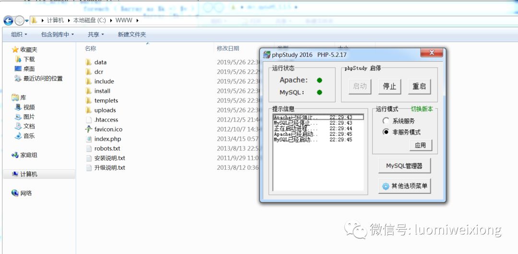This screenshot has width=518, height=254.
Task: Click the 停止 button in phpStudy
Action: pos(389,86)
